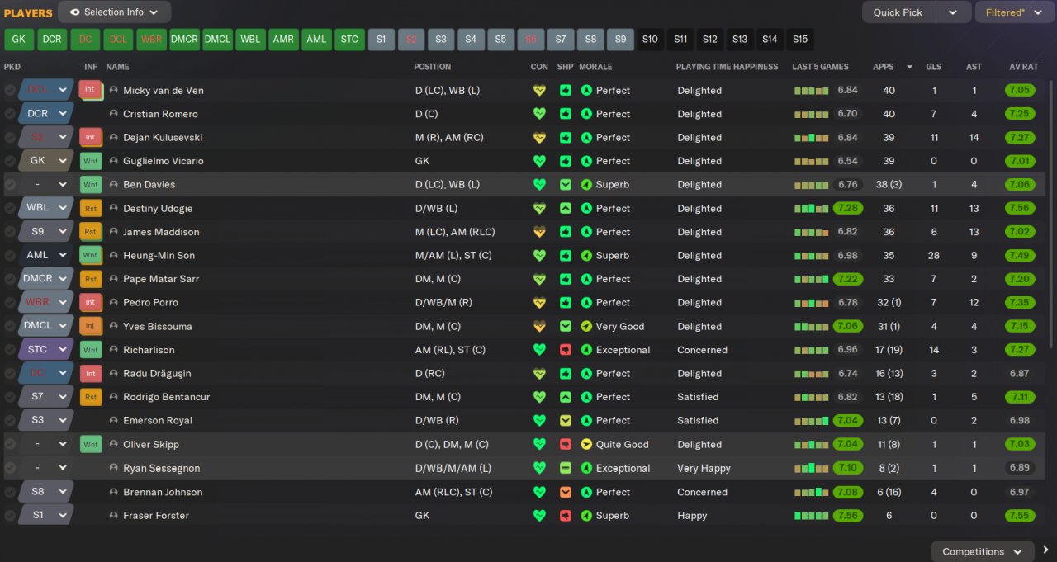Click the person icon beside Pedro Porro

coord(114,303)
